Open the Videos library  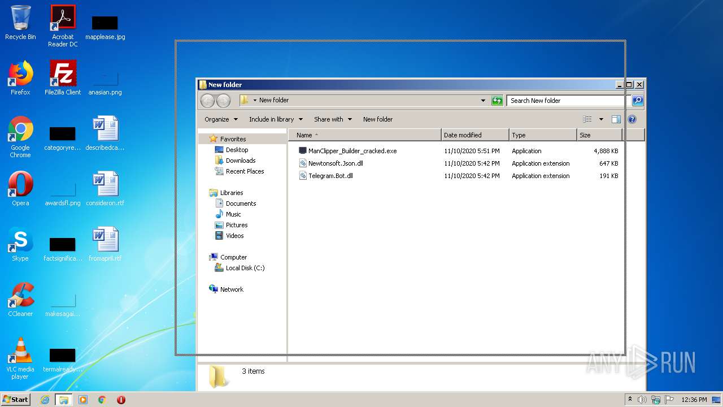click(229, 236)
